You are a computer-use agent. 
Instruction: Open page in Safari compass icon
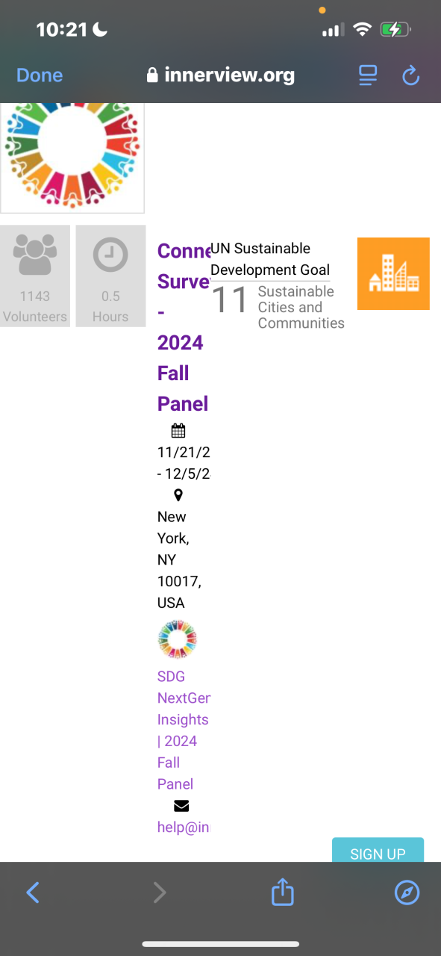pyautogui.click(x=407, y=892)
